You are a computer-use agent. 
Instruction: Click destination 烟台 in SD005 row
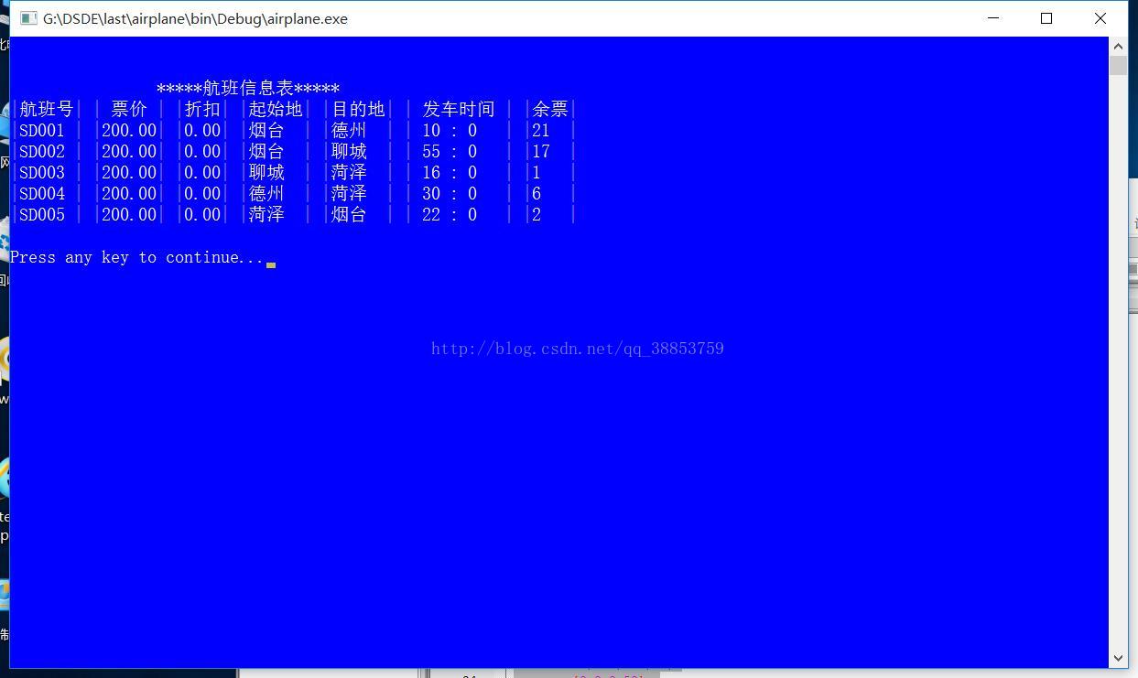pyautogui.click(x=349, y=214)
